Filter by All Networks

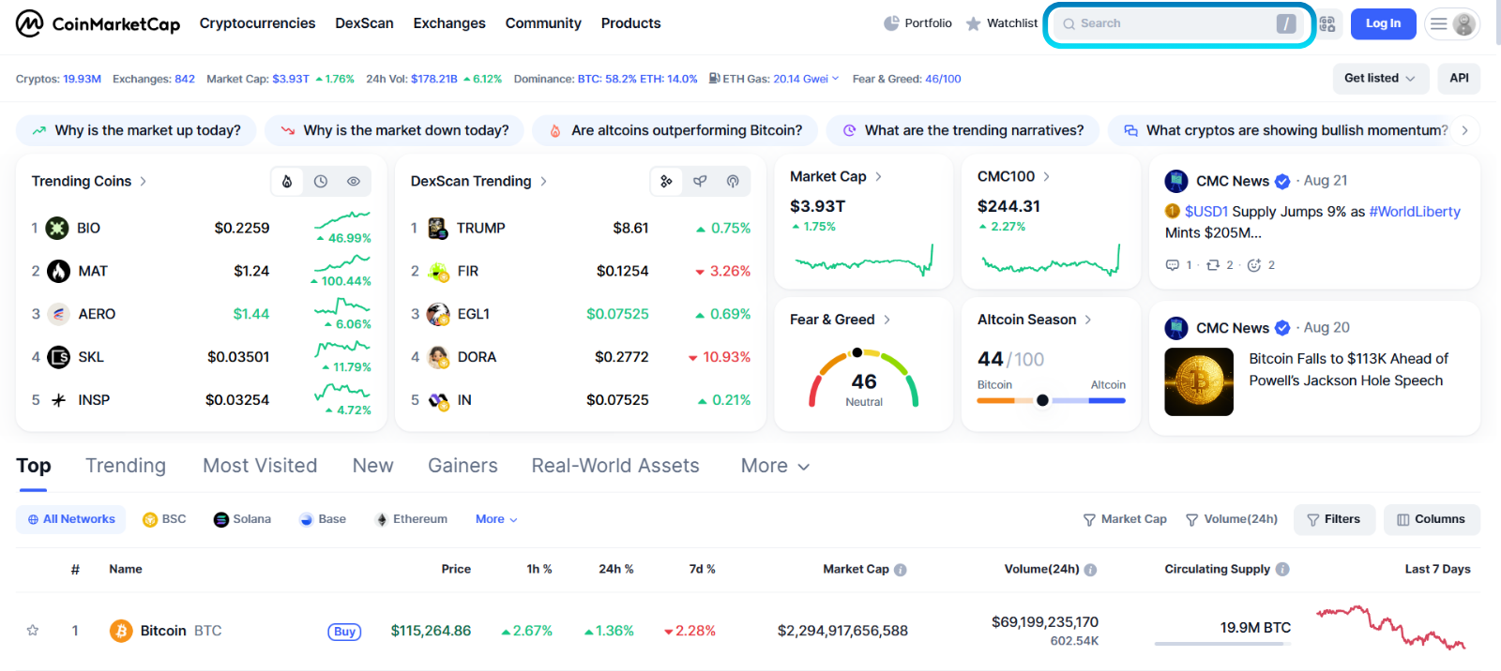click(71, 519)
